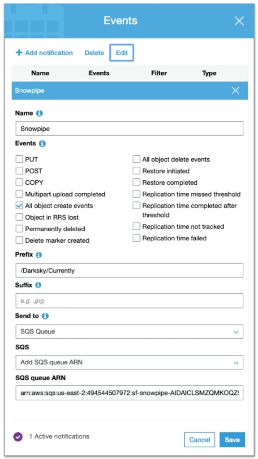This screenshot has height=459, width=258.
Task: Click the info icon next to Suffix
Action: tap(38, 285)
